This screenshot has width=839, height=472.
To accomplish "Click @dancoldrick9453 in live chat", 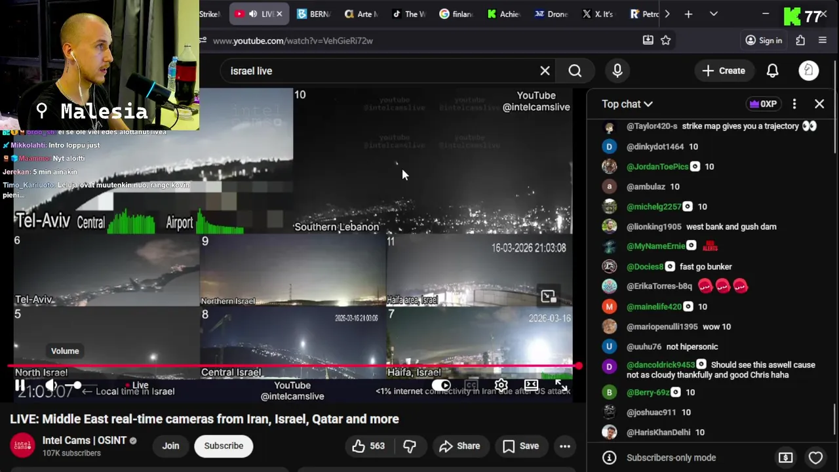I will [x=661, y=364].
